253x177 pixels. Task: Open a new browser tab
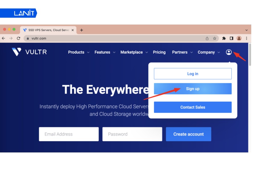(x=81, y=30)
